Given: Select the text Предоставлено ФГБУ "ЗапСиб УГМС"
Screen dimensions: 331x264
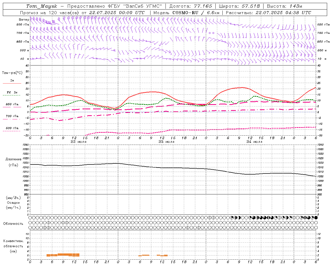Looking at the screenshot, I should pyautogui.click(x=115, y=6).
